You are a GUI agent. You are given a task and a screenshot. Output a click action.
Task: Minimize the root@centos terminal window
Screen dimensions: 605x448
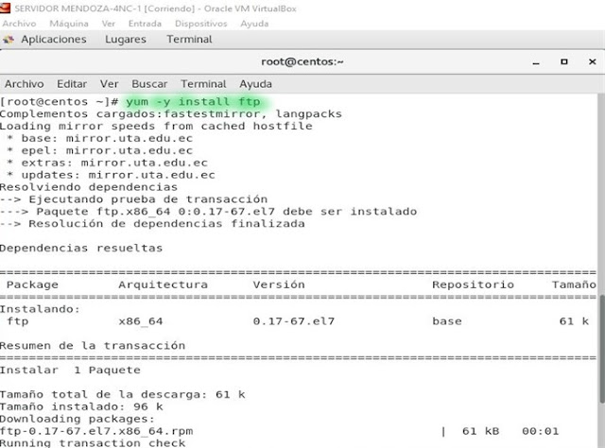tap(536, 62)
